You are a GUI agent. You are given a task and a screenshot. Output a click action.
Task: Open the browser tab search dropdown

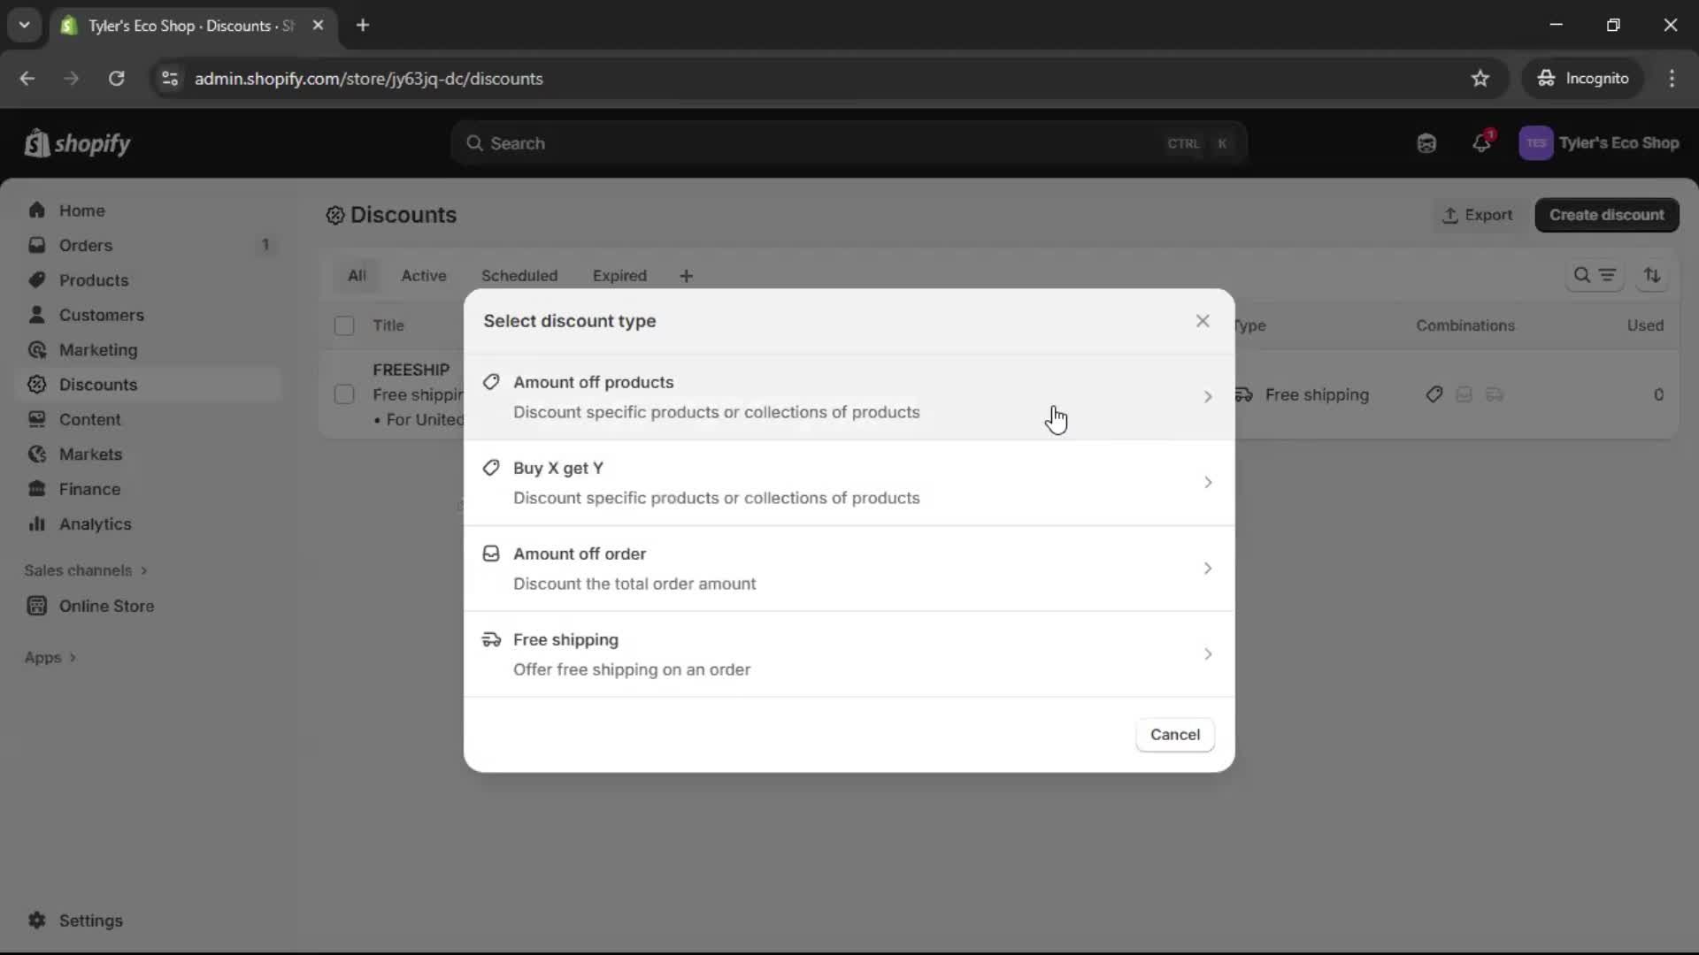[x=24, y=25]
